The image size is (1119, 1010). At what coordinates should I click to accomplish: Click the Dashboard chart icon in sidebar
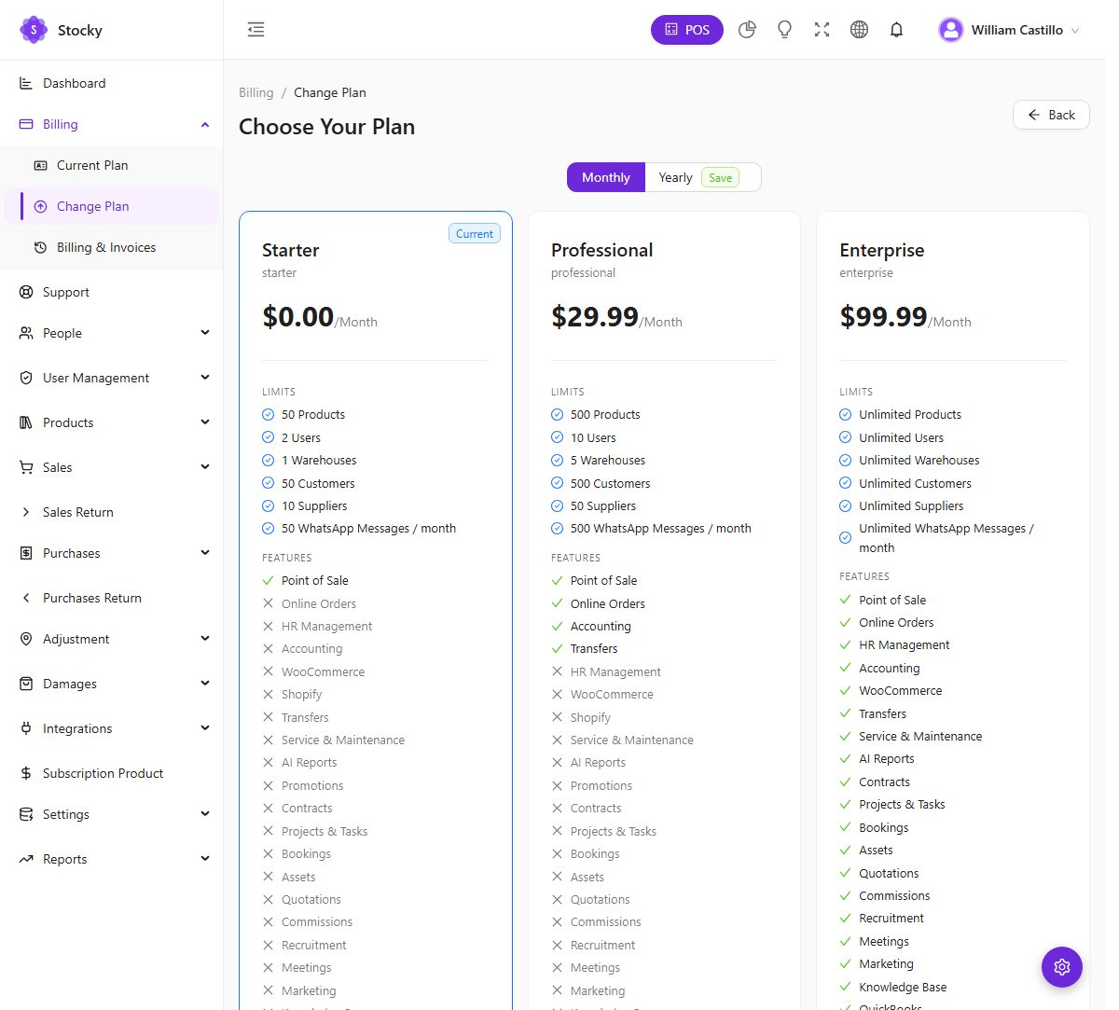(26, 83)
